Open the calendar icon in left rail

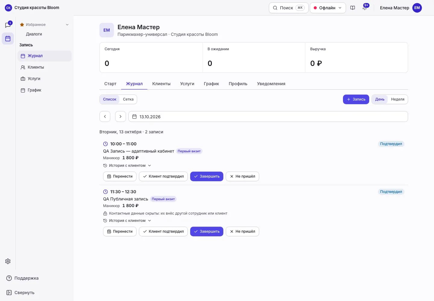point(8,39)
